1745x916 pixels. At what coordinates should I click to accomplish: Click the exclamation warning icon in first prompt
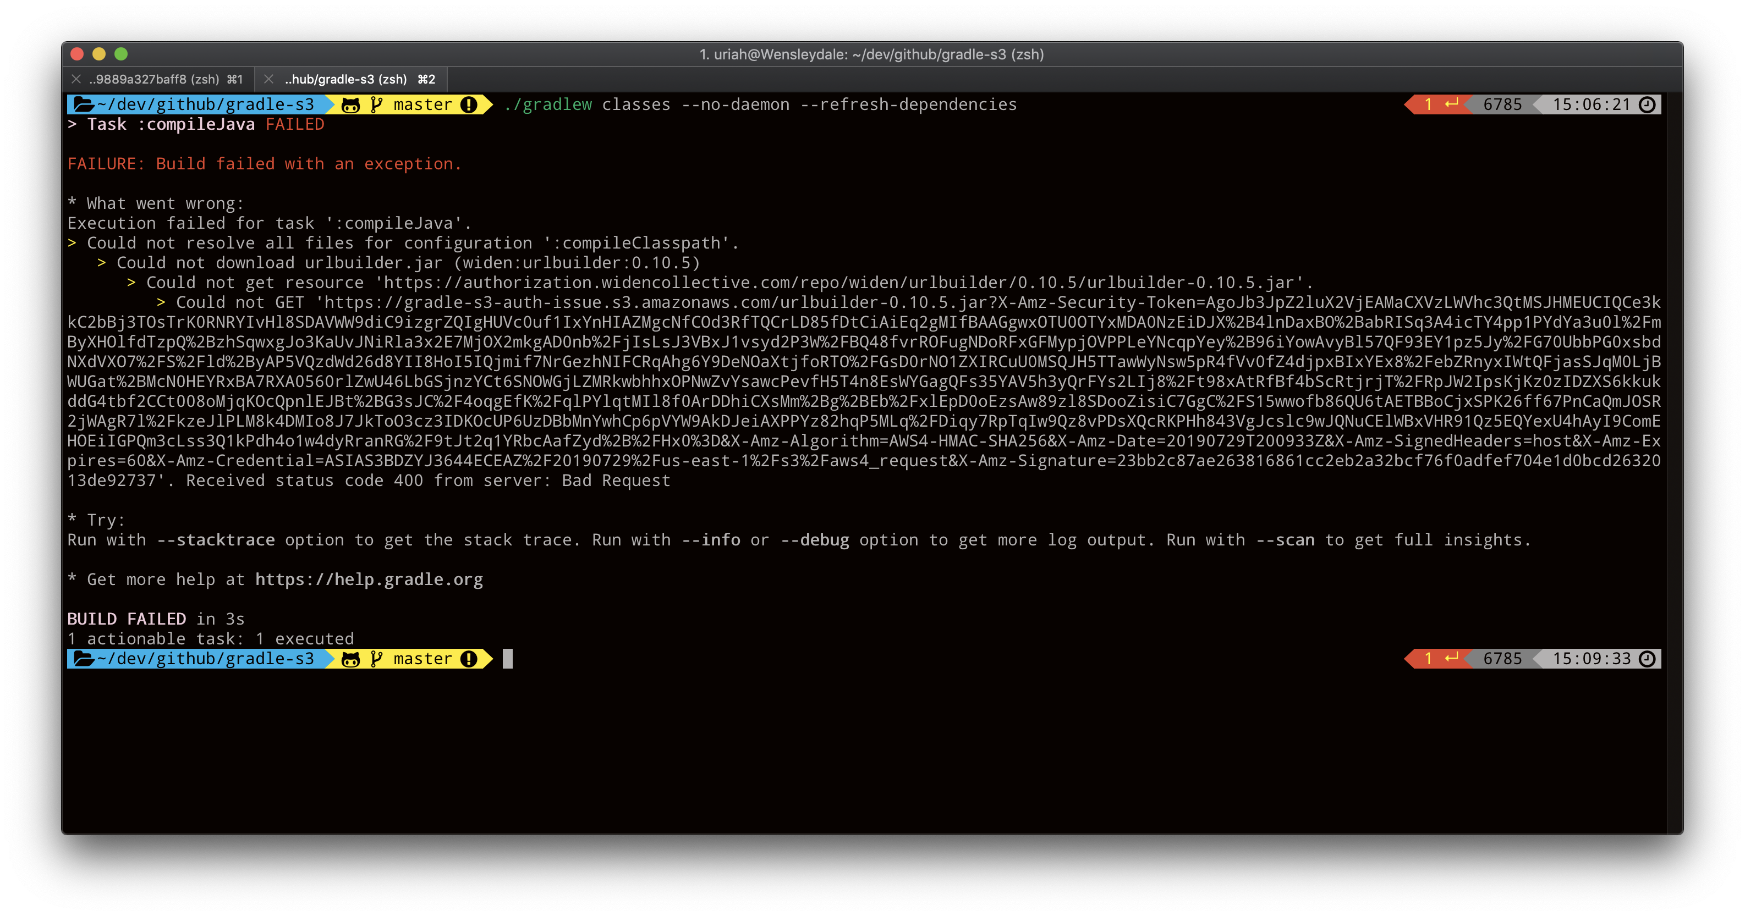[468, 104]
